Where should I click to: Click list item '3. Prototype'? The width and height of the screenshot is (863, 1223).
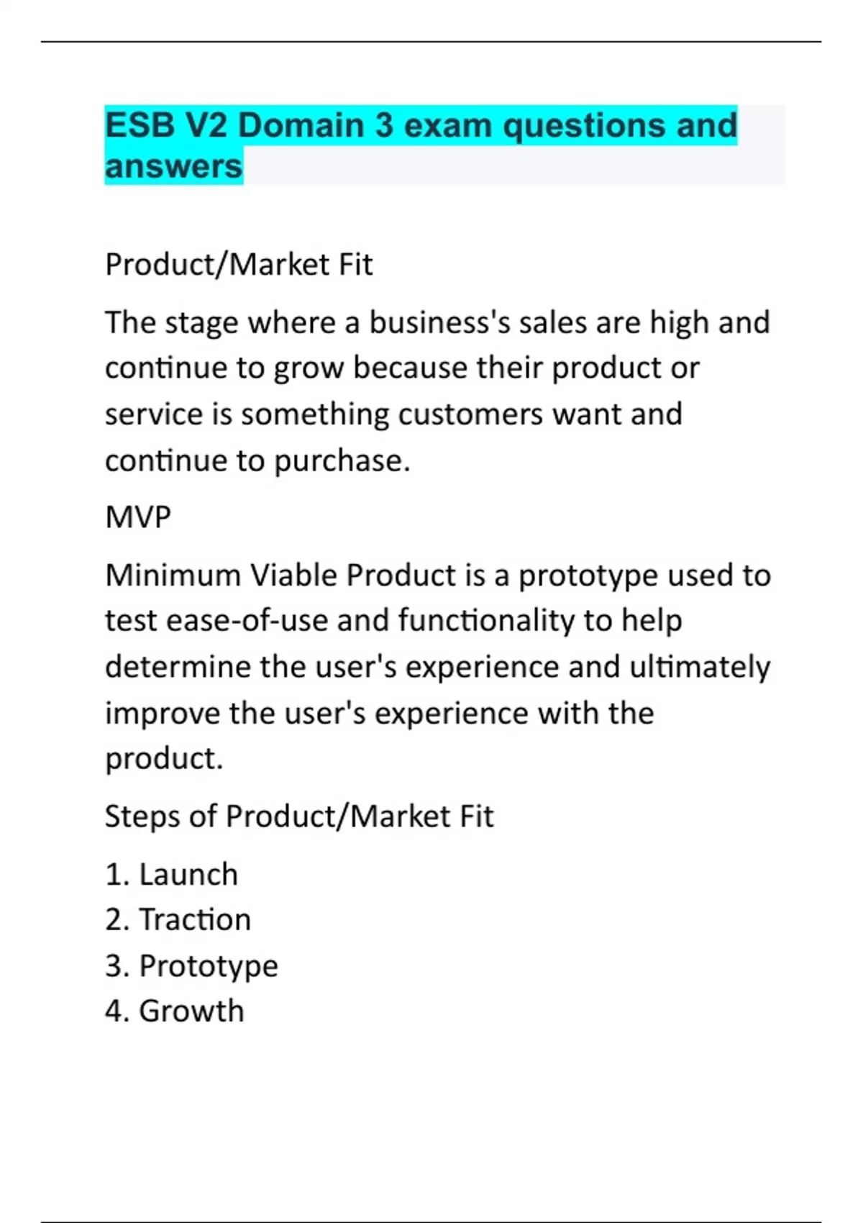(191, 966)
